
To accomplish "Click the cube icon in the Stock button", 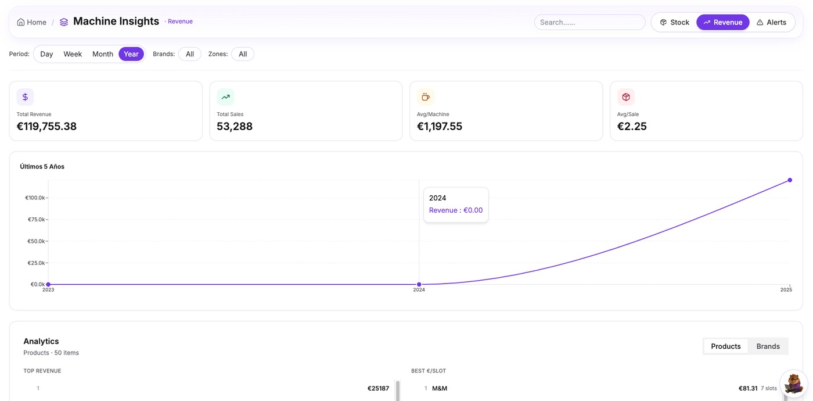I will point(663,22).
